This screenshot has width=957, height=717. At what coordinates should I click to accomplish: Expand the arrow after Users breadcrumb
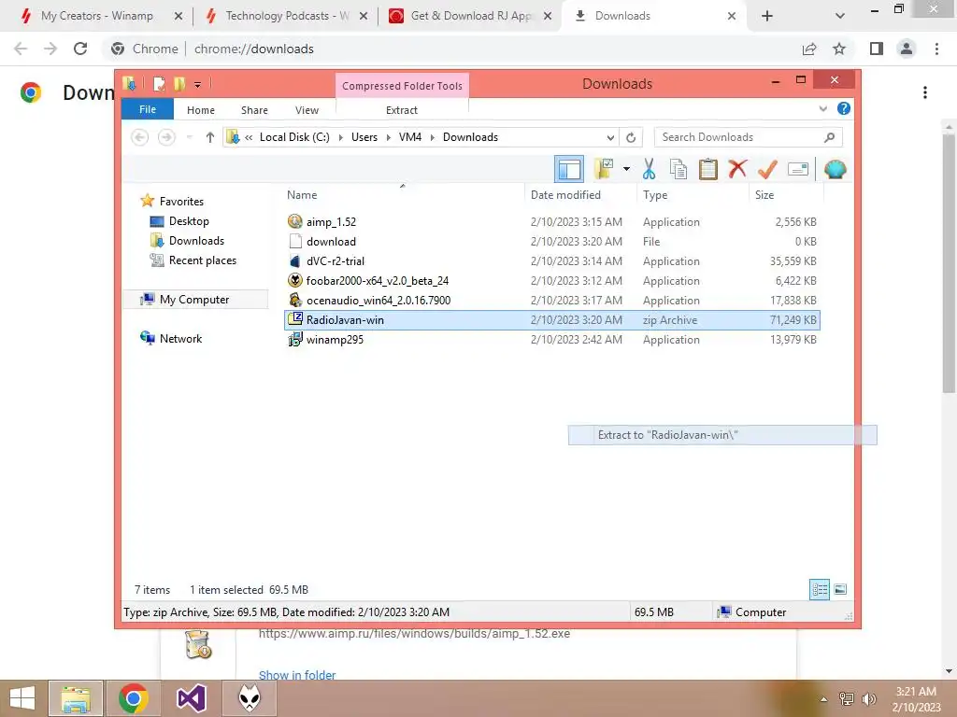pos(388,138)
